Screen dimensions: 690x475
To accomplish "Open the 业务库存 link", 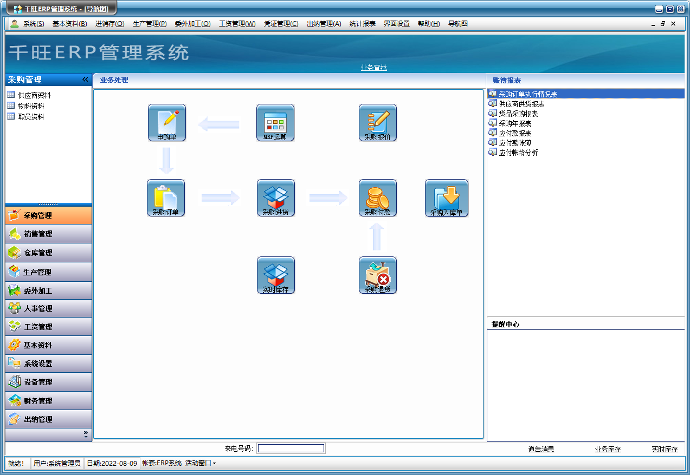I will tap(608, 449).
